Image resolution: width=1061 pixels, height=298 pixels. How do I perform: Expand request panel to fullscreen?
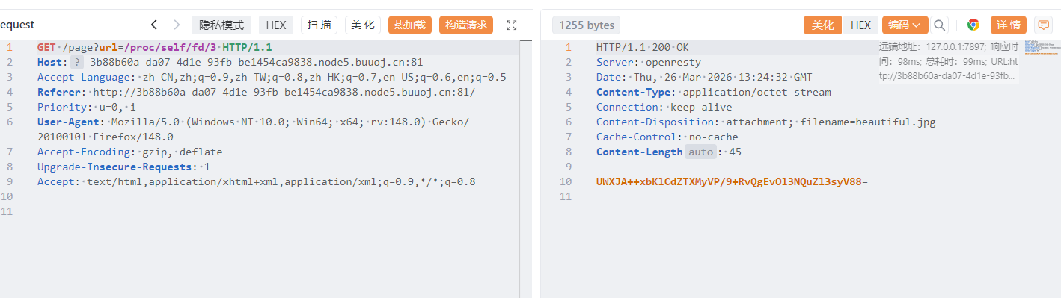[512, 25]
